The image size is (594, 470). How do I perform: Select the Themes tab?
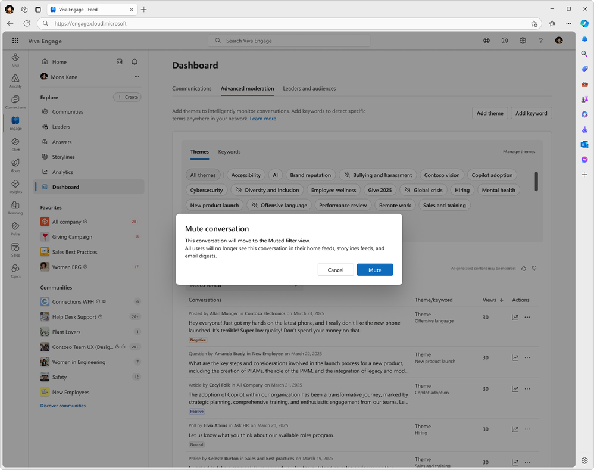pos(199,152)
